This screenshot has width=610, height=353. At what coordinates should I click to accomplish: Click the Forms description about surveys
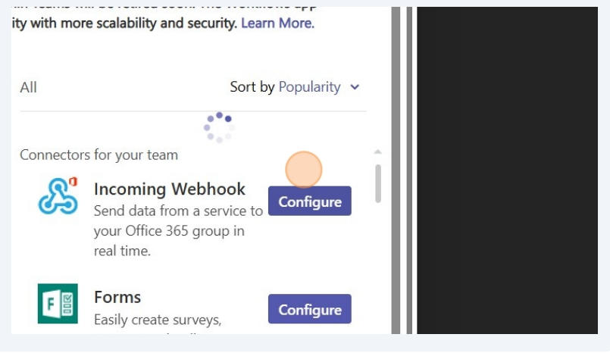(x=158, y=320)
